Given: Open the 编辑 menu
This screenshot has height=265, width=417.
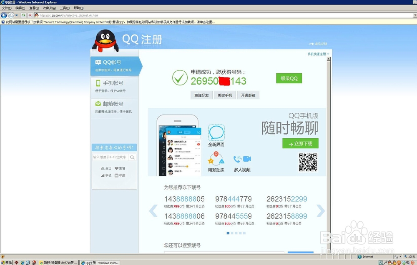Looking at the screenshot, I should 20,8.
